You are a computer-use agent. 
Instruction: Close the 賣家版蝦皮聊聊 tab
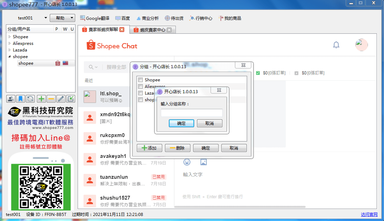[122, 30]
